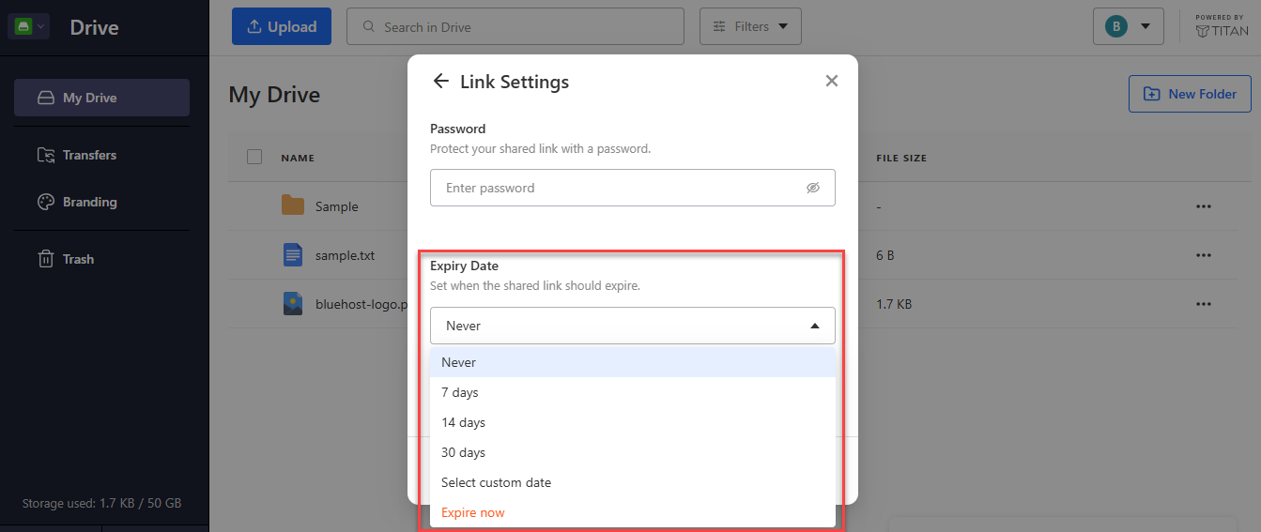Click the NAME column header
Viewport: 1261px width, 532px height.
point(298,158)
